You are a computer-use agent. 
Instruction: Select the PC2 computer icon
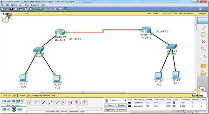(x=57, y=79)
